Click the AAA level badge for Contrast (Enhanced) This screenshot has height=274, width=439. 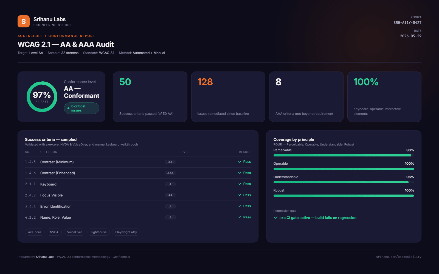(x=170, y=173)
